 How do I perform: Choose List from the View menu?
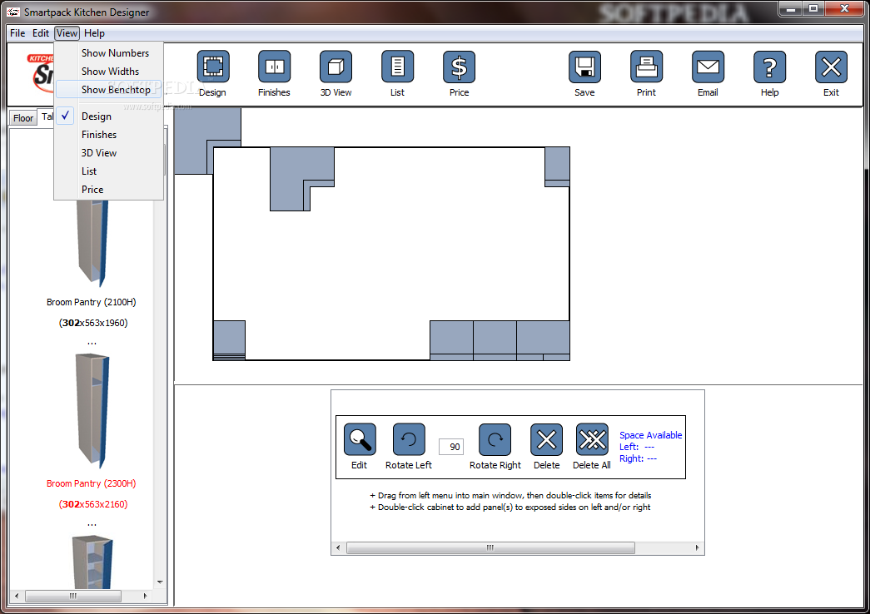(x=109, y=171)
